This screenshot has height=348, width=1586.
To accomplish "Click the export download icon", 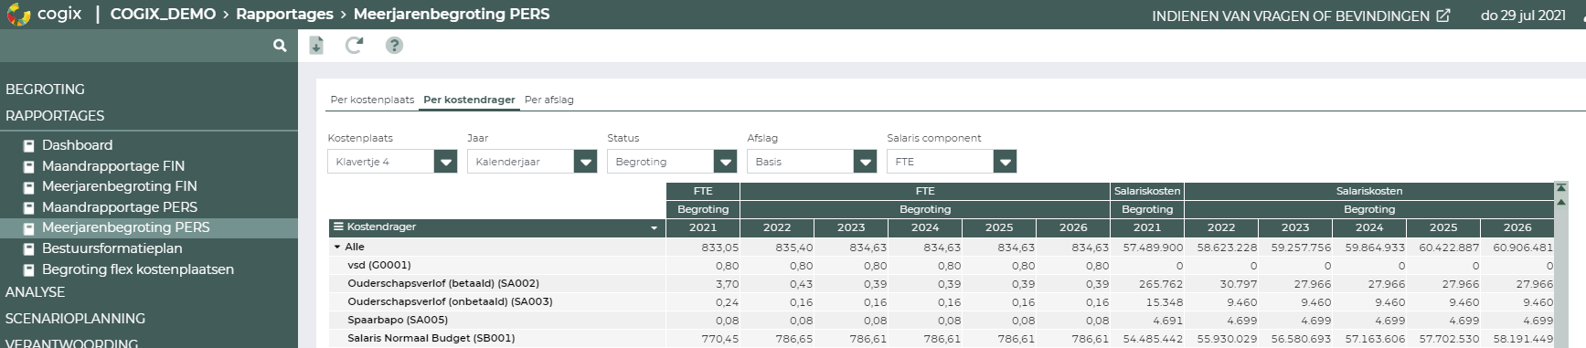I will (x=315, y=45).
